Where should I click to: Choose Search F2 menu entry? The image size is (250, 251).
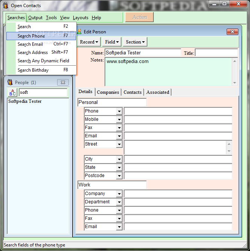click(41, 27)
